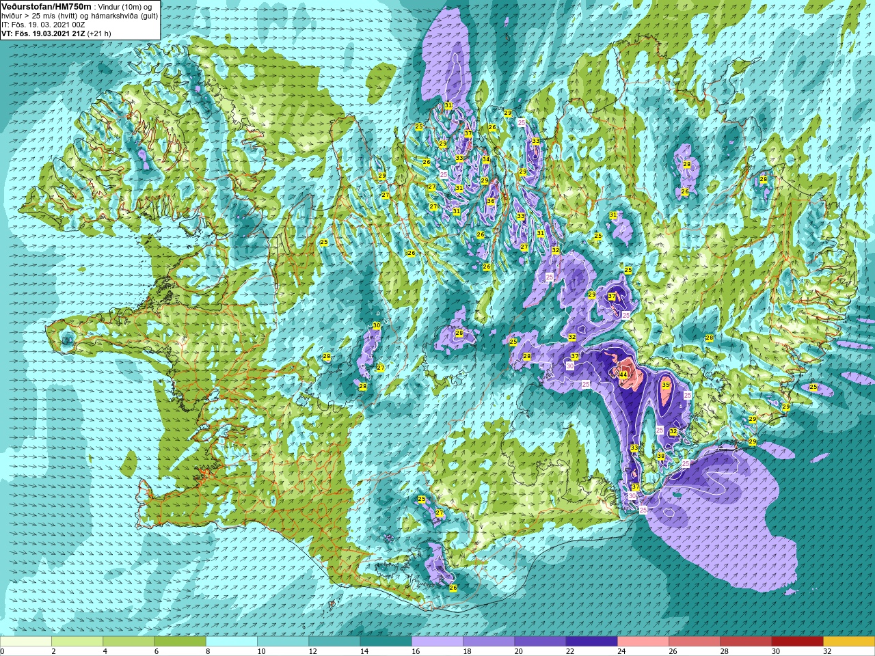Click the yellow 34 gust label
The image size is (875, 656).
485,160
